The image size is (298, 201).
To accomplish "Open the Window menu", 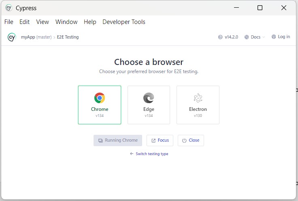I will [66, 22].
